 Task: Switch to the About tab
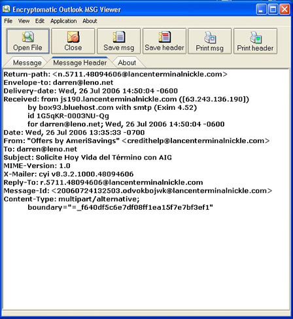127,63
